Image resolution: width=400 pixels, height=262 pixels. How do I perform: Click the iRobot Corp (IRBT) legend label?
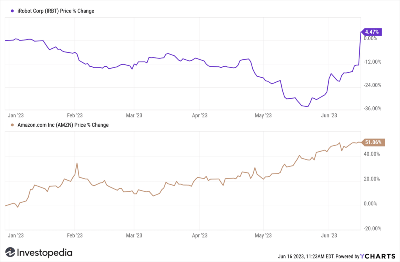(x=56, y=11)
